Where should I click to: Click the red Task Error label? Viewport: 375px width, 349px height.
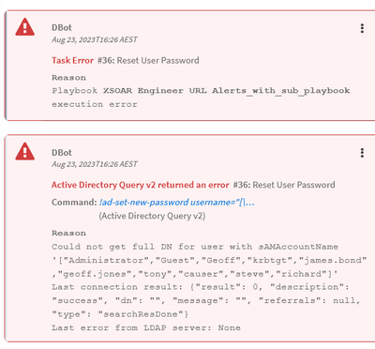point(72,60)
